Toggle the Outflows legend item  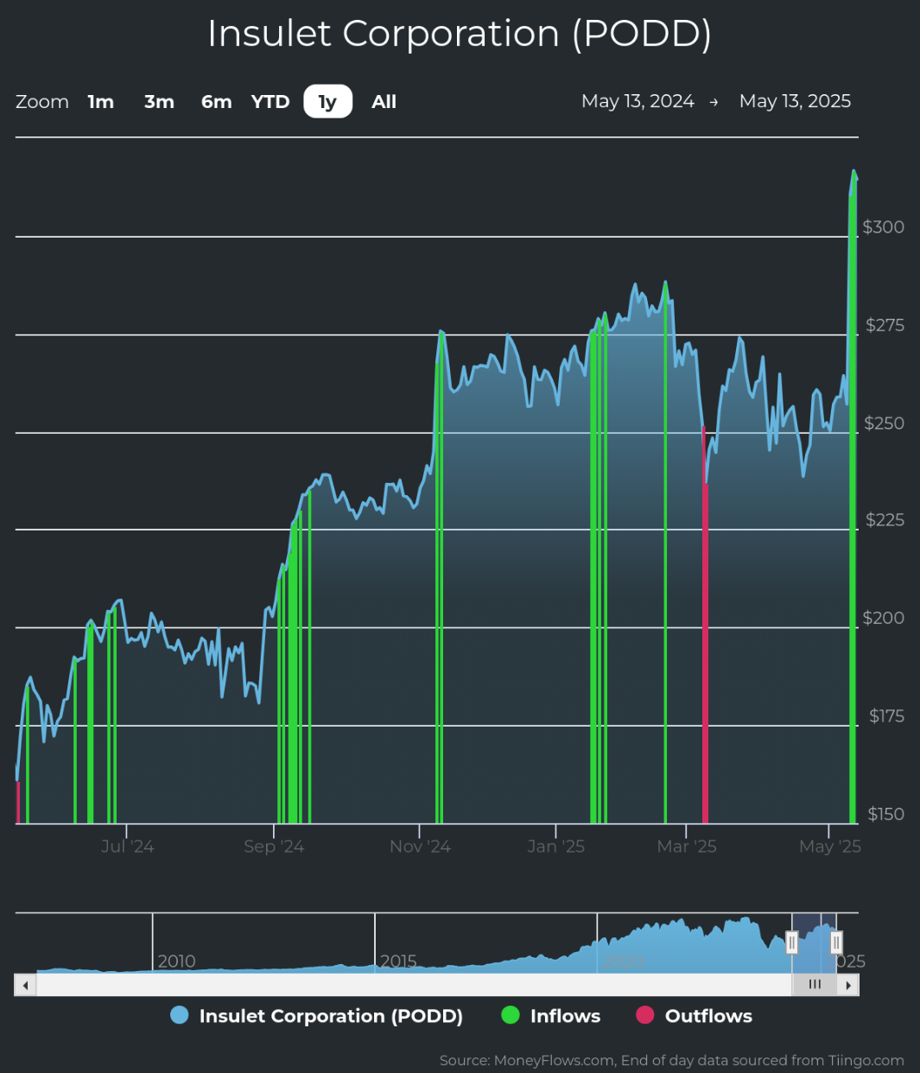(695, 1016)
